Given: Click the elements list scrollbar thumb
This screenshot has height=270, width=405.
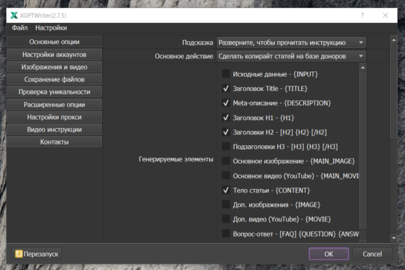Looking at the screenshot, I should 362,150.
